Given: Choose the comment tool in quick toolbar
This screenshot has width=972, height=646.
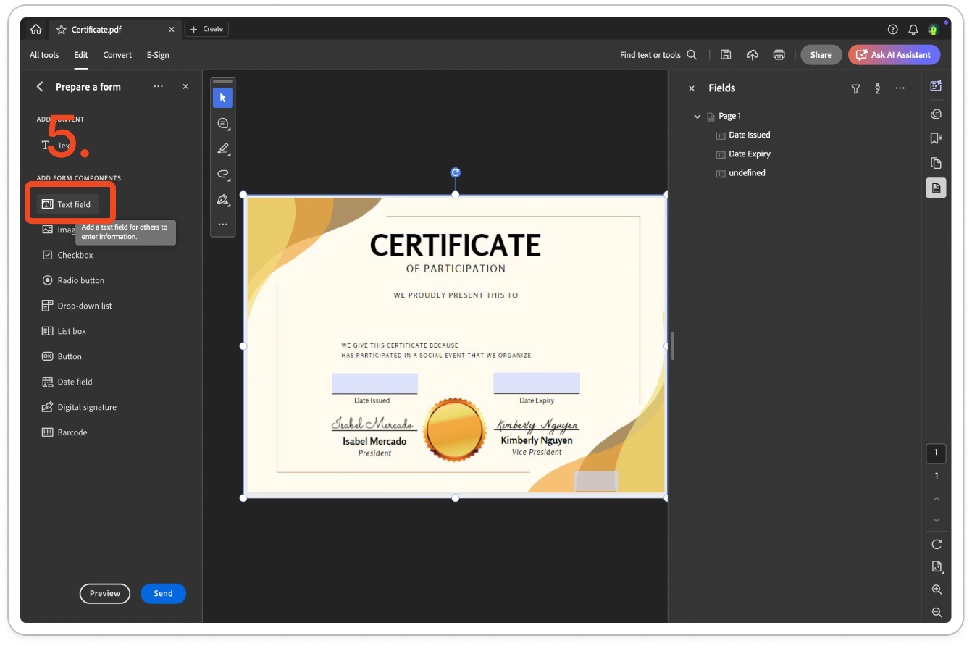Looking at the screenshot, I should click(223, 123).
